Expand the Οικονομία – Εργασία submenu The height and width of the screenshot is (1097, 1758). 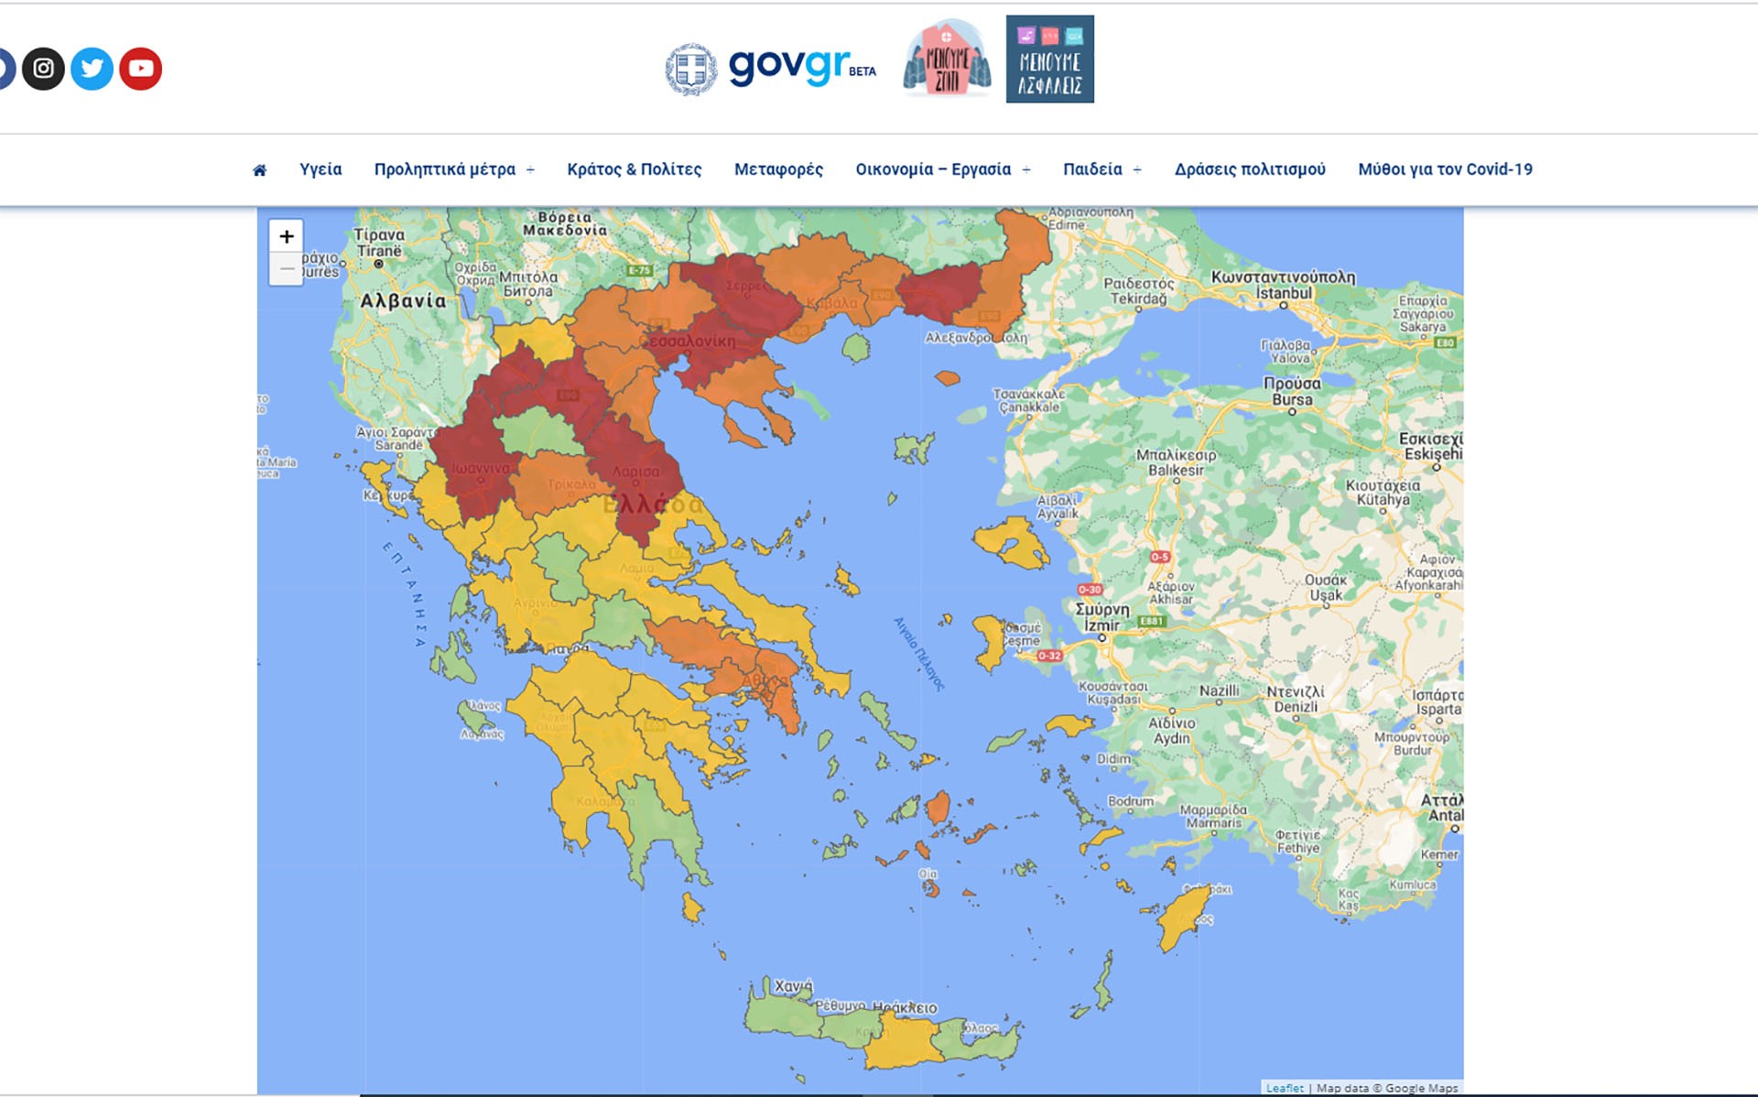click(x=1026, y=170)
